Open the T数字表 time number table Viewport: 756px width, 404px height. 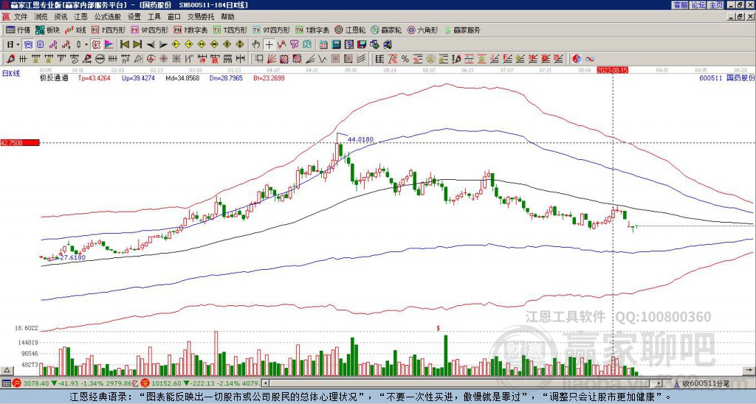click(x=312, y=29)
